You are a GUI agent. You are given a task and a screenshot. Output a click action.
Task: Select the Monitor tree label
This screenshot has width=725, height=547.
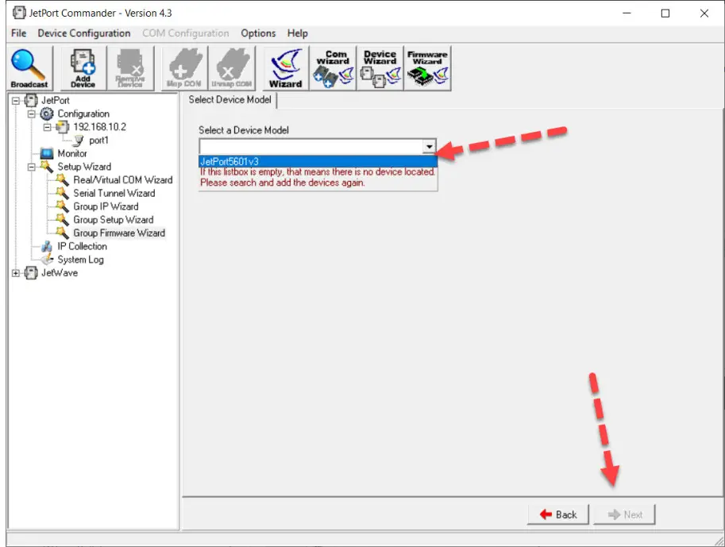coord(72,153)
